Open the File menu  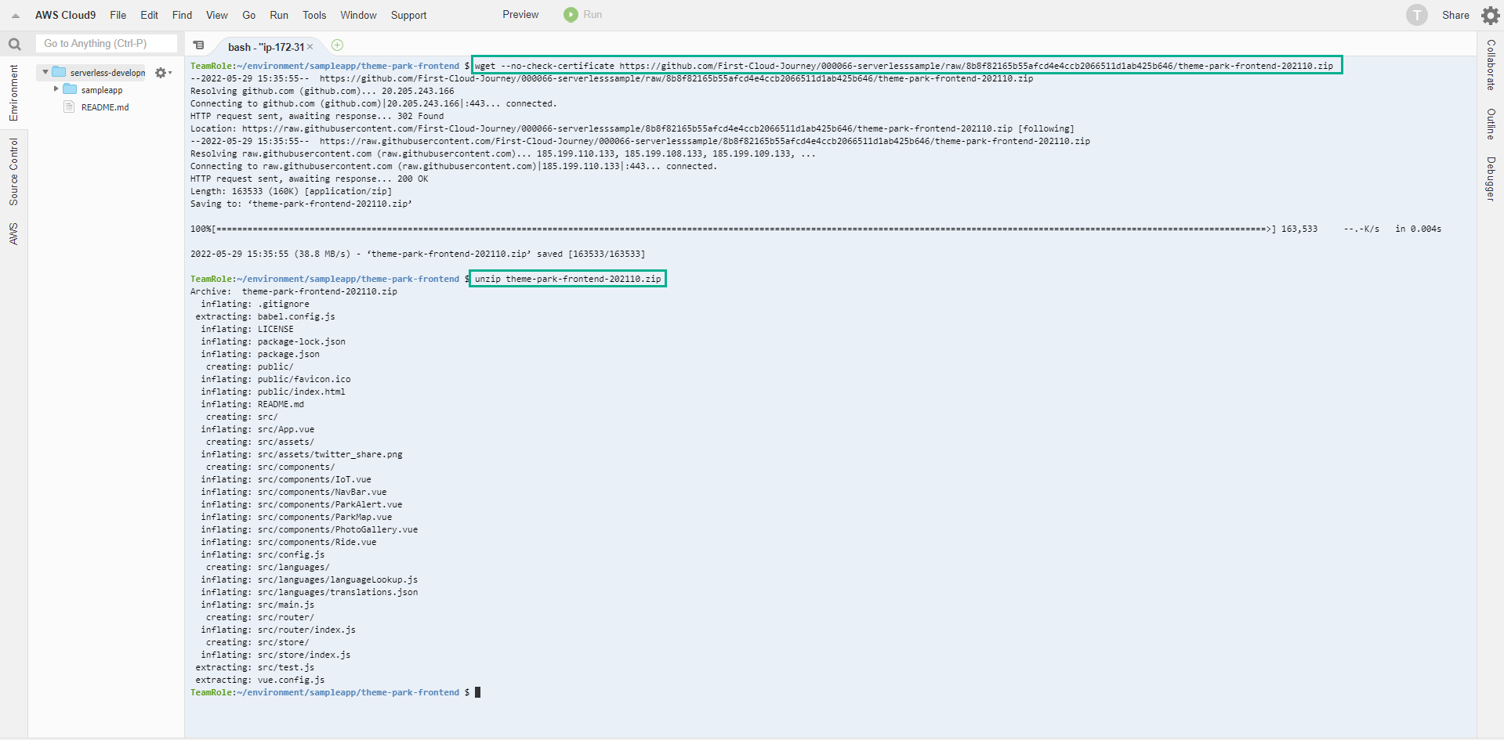click(x=118, y=15)
